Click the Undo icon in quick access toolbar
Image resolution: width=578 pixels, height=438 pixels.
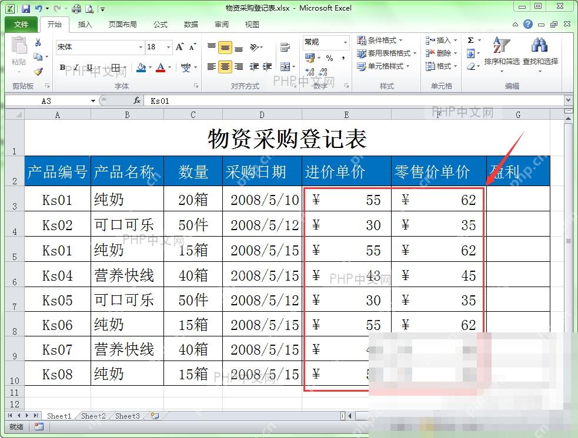coord(38,8)
